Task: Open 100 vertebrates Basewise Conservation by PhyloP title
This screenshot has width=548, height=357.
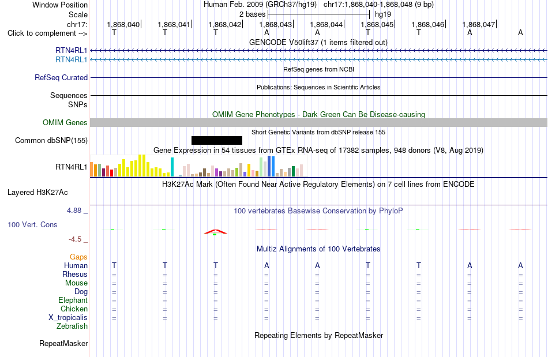Action: pos(318,211)
